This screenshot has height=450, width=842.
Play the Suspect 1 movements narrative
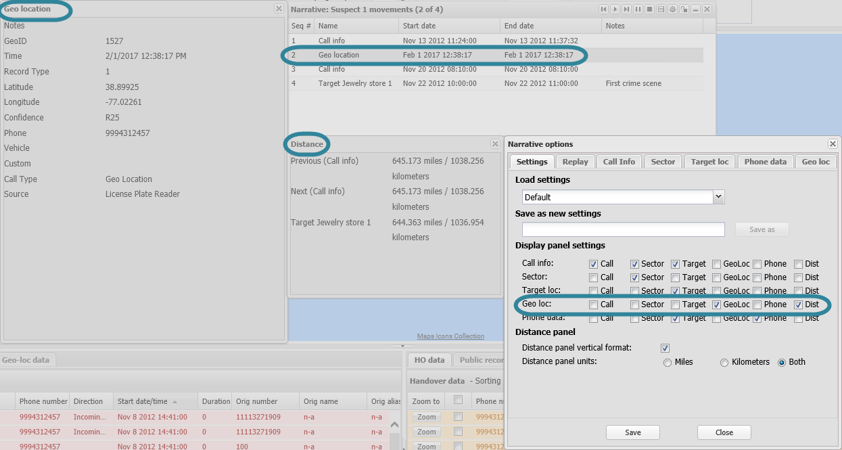615,9
